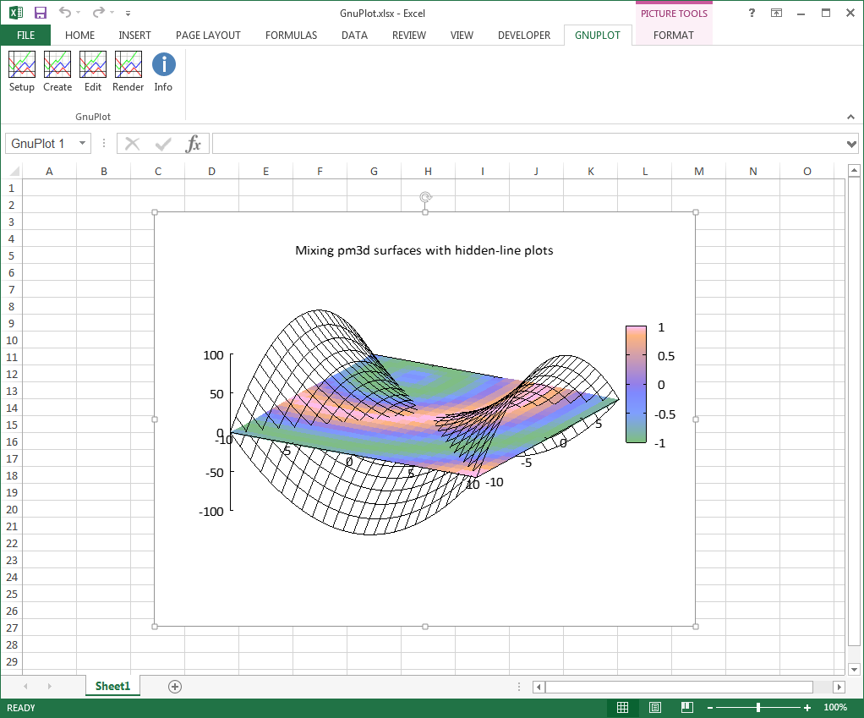This screenshot has height=718, width=864.
Task: Switch to the INSERT tab
Action: tap(134, 36)
